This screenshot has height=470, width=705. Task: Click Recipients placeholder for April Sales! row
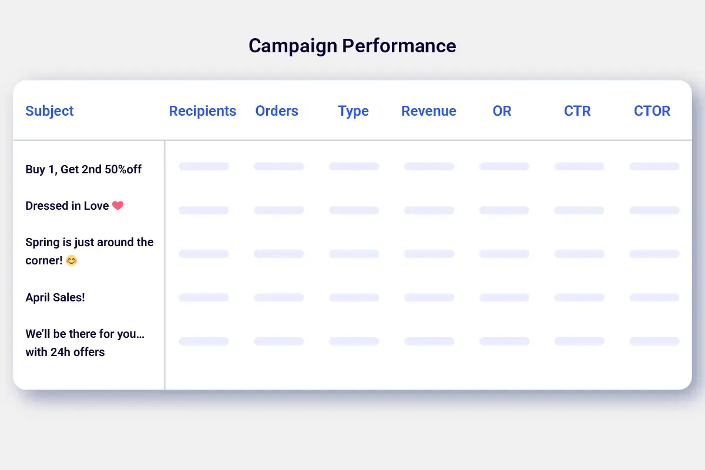coord(204,298)
